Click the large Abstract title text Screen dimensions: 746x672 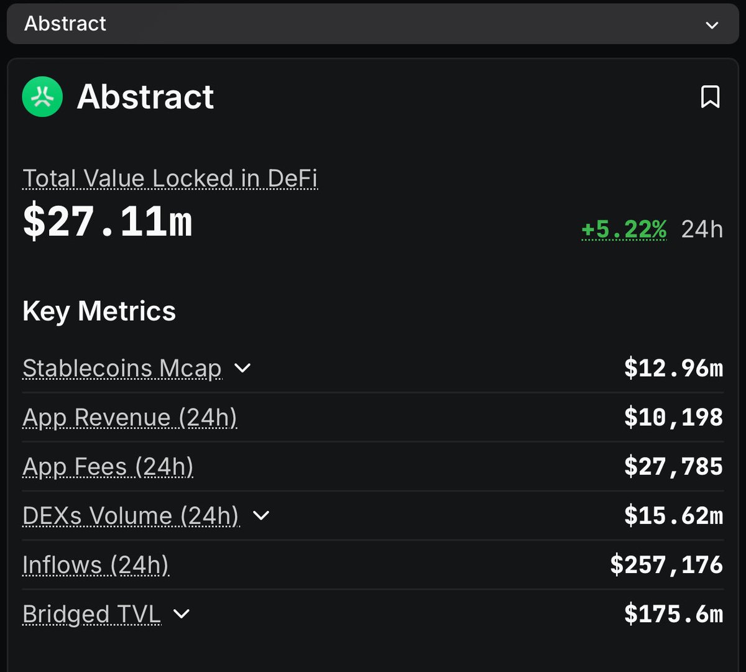coord(145,97)
